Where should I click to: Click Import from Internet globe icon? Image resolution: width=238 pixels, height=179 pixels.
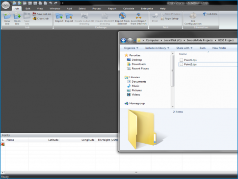tap(122, 16)
